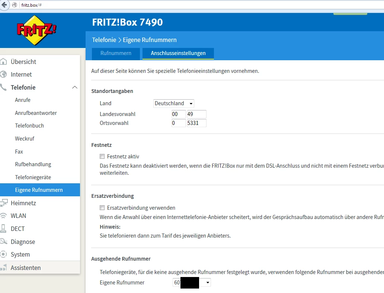Click the house icon beside Übersicht
The height and width of the screenshot is (293, 384).
tap(3, 62)
